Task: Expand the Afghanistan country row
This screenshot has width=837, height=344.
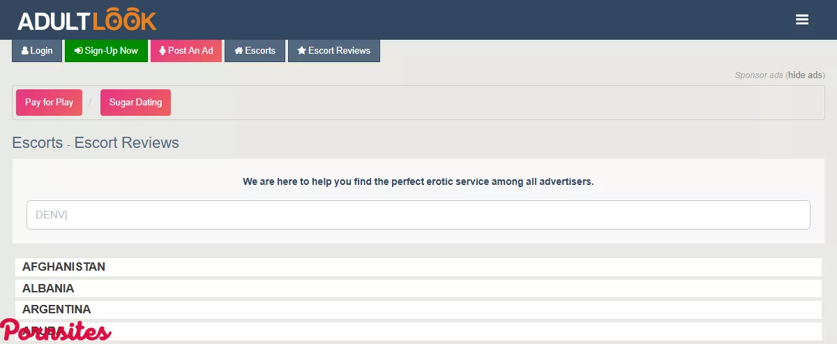Action: click(x=64, y=267)
